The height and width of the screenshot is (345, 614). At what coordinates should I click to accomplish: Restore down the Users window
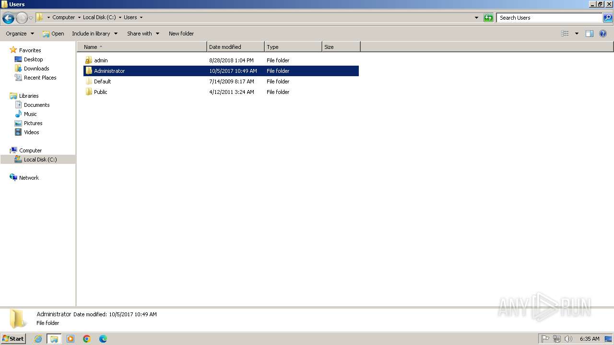(600, 4)
